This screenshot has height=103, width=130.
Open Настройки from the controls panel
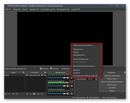click(x=112, y=88)
